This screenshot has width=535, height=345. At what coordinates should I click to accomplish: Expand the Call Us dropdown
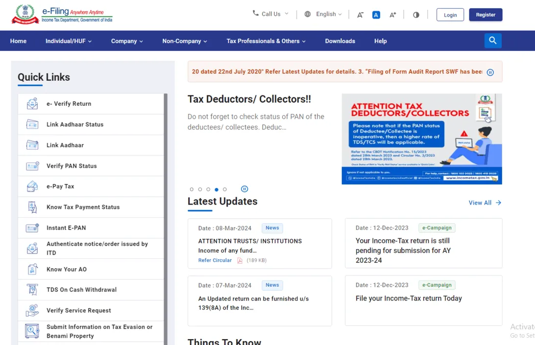pos(270,14)
